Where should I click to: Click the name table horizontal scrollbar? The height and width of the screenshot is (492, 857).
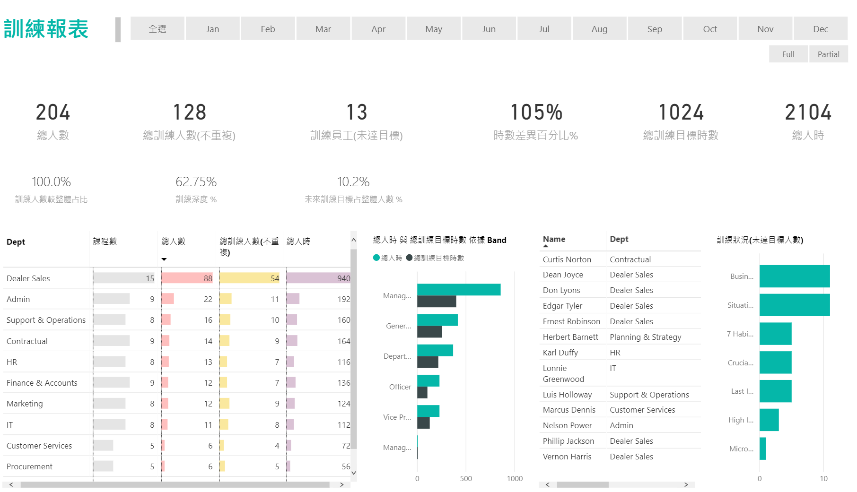coord(583,484)
